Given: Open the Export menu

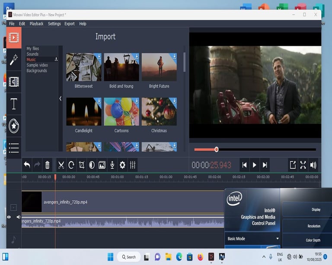Looking at the screenshot, I should point(70,24).
